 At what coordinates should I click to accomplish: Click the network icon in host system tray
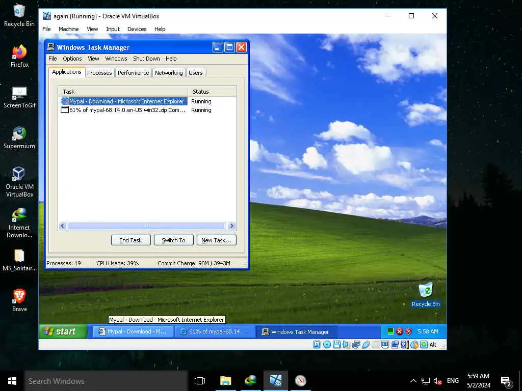pyautogui.click(x=426, y=381)
